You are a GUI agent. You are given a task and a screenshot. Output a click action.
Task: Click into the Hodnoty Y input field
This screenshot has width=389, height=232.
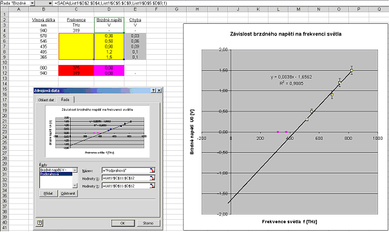(126, 186)
